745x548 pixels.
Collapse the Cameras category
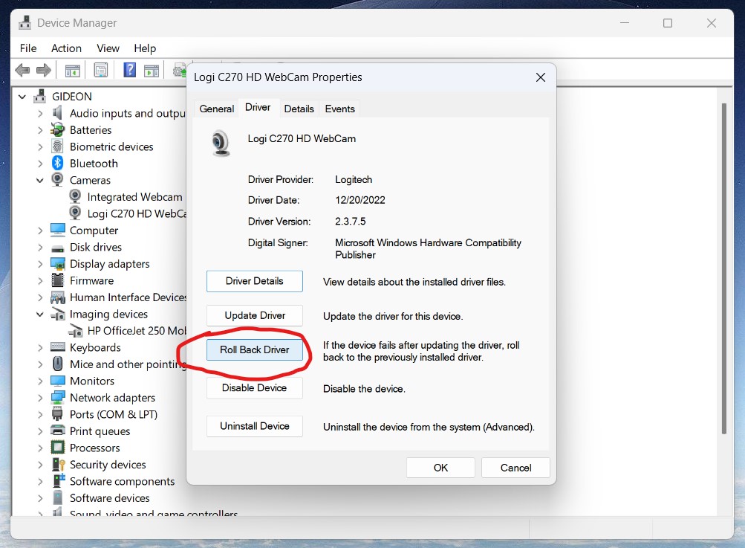click(x=40, y=180)
